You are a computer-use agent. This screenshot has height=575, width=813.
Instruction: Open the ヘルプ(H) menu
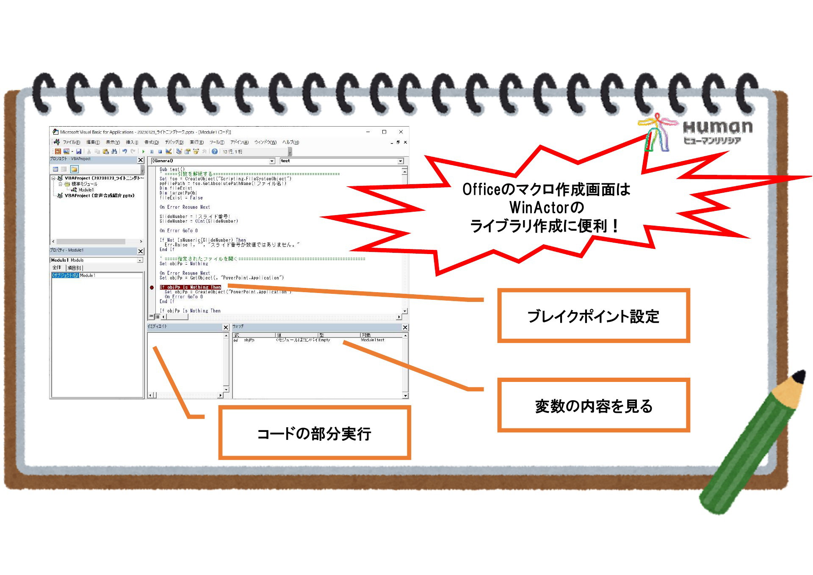click(x=290, y=142)
